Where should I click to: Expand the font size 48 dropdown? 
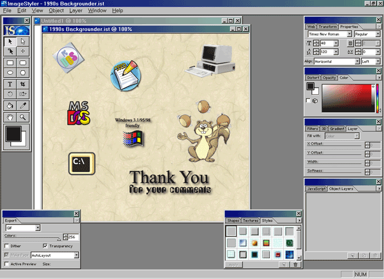(336, 43)
